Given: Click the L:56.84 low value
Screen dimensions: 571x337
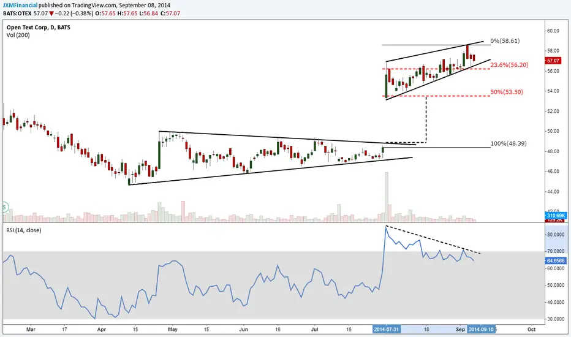Looking at the screenshot, I should 149,13.
